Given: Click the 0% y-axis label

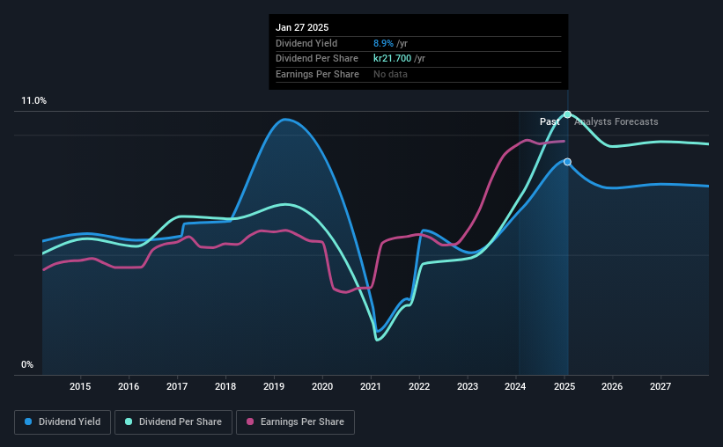Looking at the screenshot, I should coord(27,365).
